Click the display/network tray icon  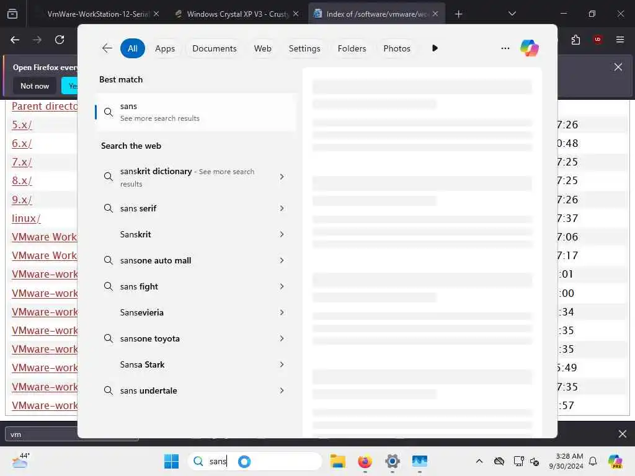[x=518, y=461]
